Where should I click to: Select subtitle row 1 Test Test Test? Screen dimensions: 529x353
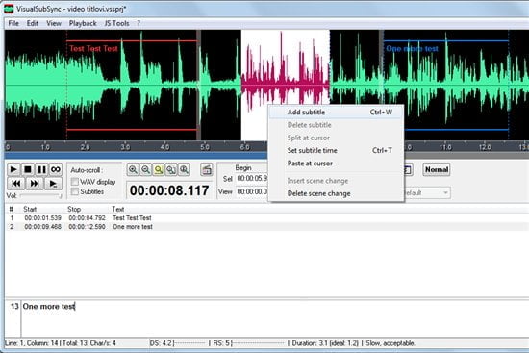(266, 218)
